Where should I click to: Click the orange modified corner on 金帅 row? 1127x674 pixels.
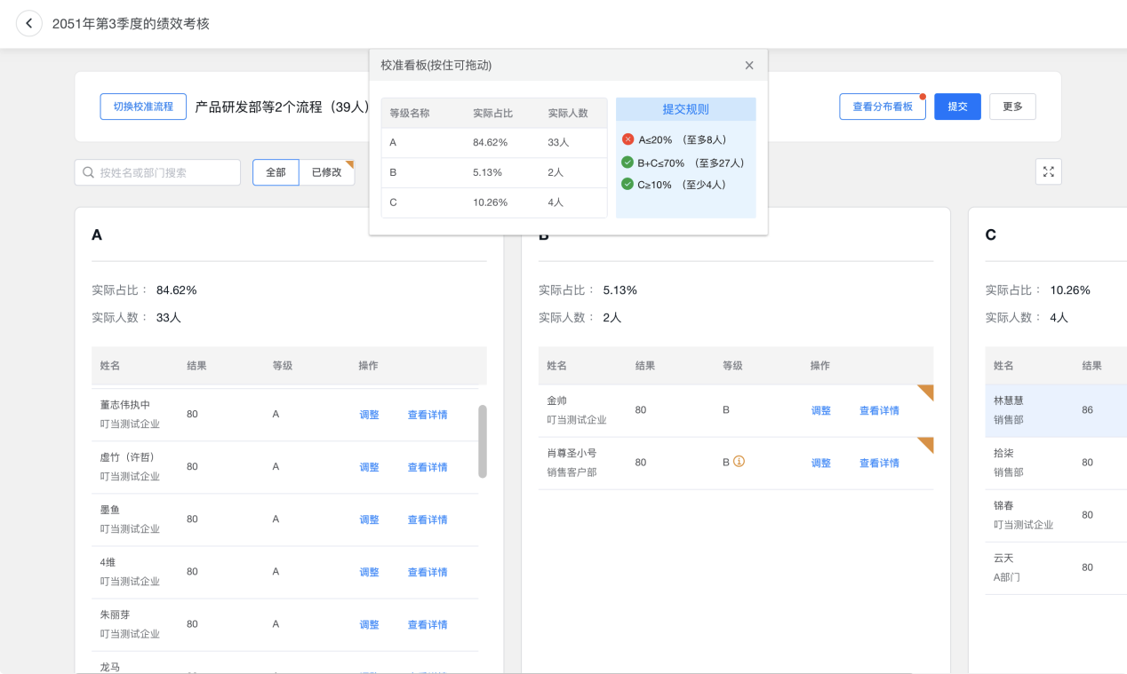(x=925, y=393)
